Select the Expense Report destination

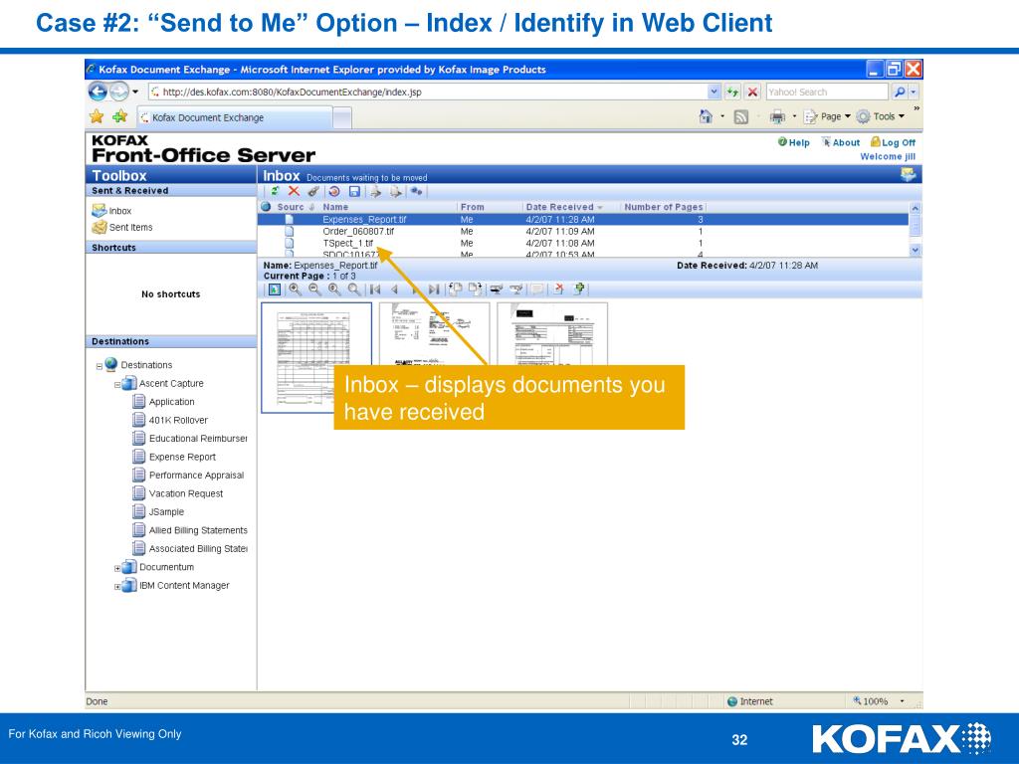pos(174,457)
